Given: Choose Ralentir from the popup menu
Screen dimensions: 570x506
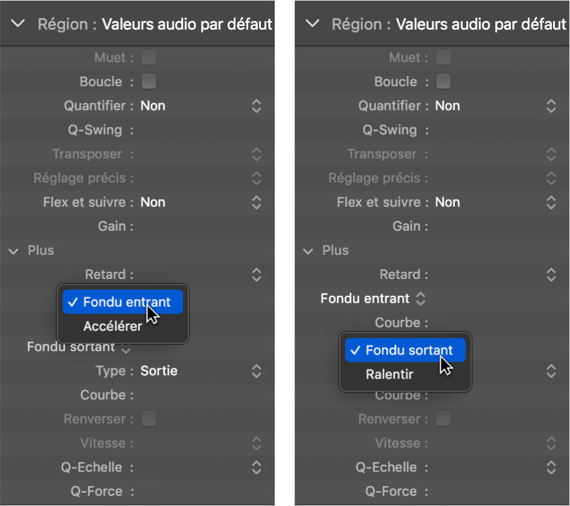Looking at the screenshot, I should click(389, 374).
